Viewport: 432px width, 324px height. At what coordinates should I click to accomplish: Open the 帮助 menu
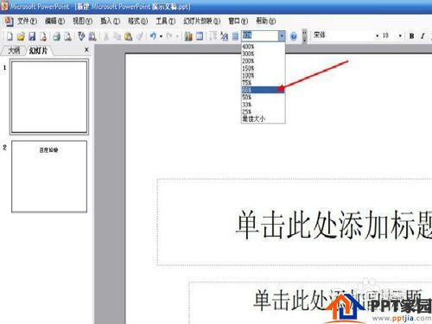(x=266, y=21)
